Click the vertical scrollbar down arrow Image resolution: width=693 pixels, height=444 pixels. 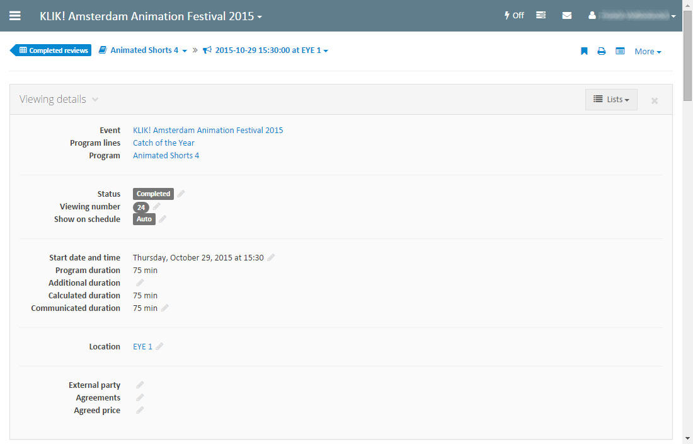[x=687, y=438]
